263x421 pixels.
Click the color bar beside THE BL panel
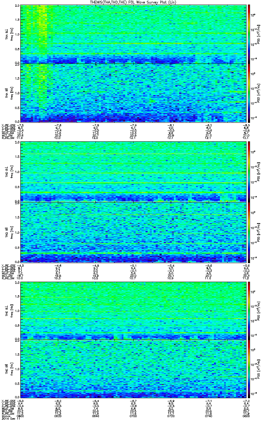pyautogui.click(x=249, y=310)
